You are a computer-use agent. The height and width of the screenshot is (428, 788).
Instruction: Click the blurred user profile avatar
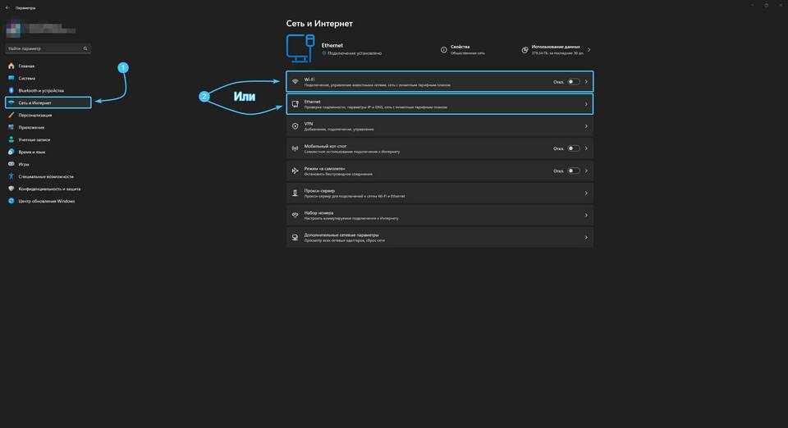13,29
